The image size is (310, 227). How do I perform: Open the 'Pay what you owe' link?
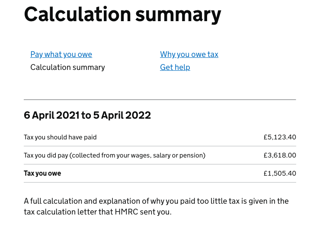point(61,54)
